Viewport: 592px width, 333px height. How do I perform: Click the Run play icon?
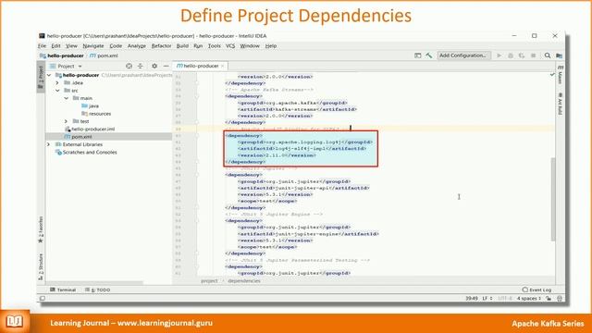click(x=499, y=55)
